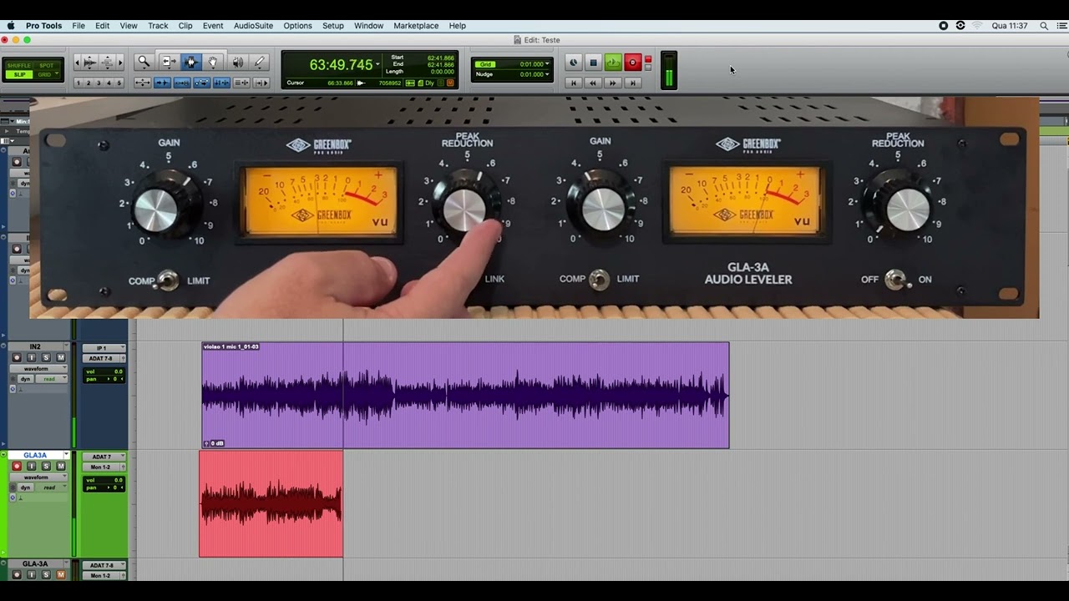
Task: Click Return to Zero transport button
Action: click(x=573, y=83)
